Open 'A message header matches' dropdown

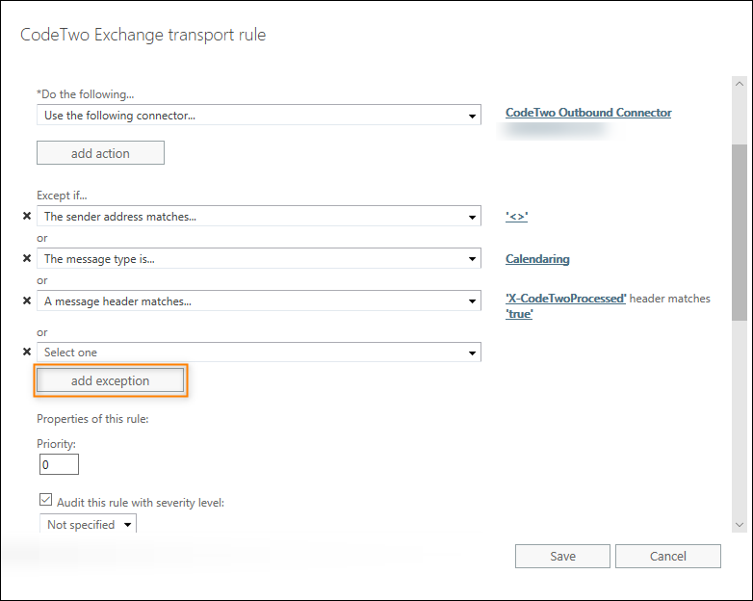click(259, 300)
